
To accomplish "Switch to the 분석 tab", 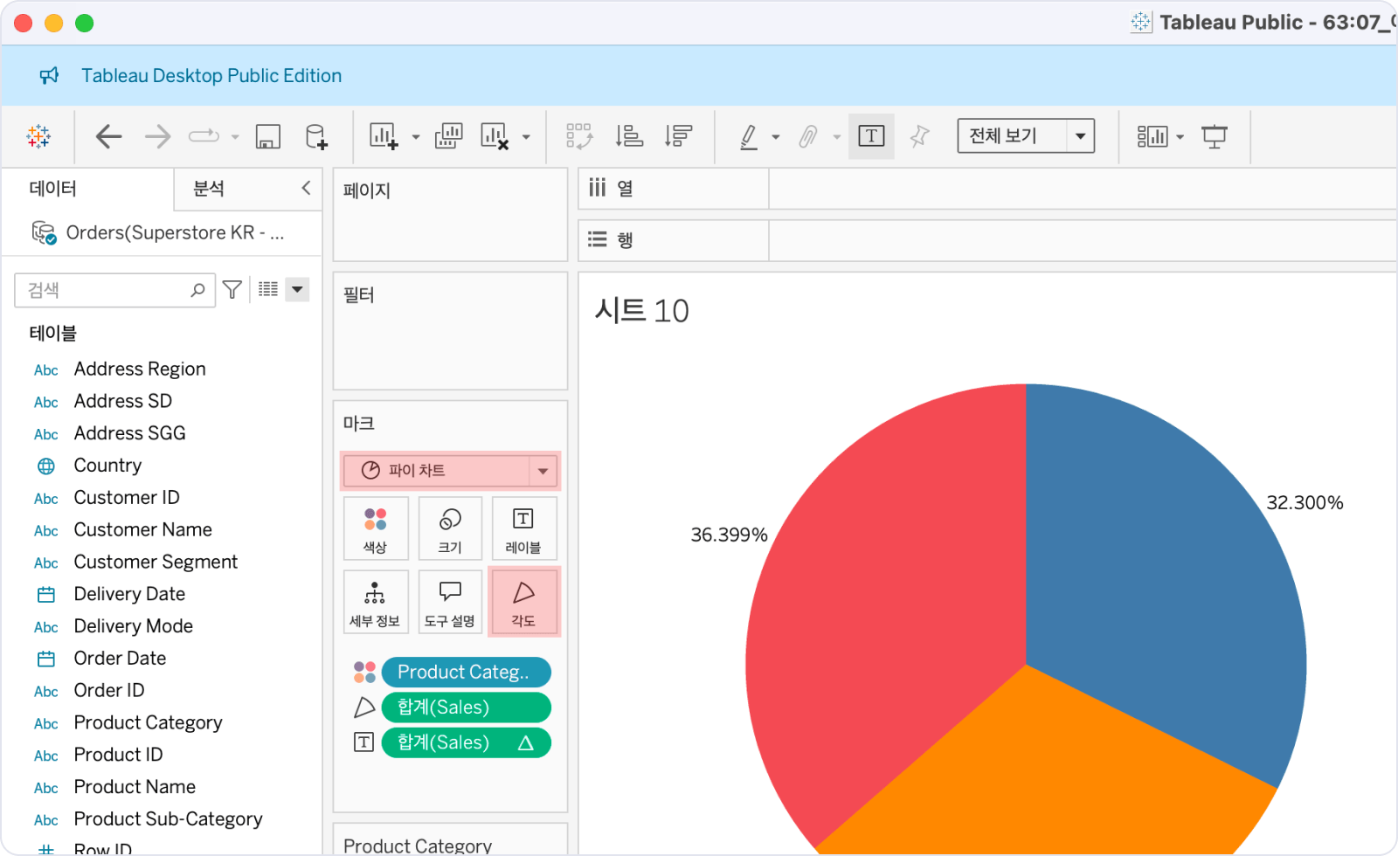I will 209,189.
